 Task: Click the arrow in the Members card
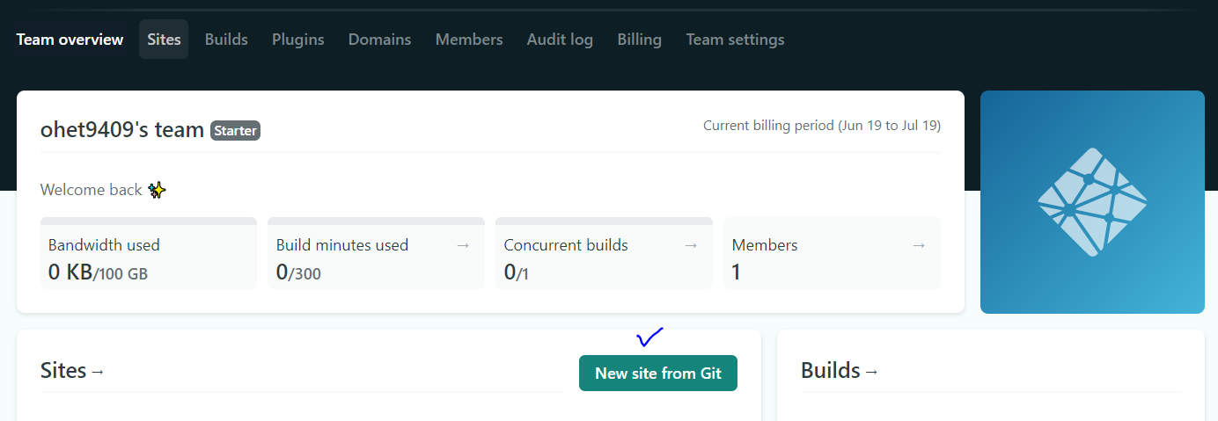tap(919, 245)
